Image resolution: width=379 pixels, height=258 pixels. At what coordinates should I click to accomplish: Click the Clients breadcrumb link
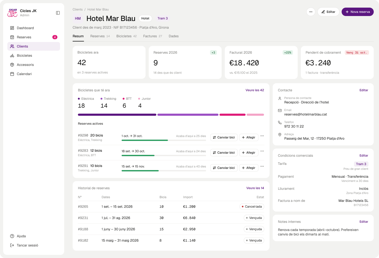(x=78, y=9)
